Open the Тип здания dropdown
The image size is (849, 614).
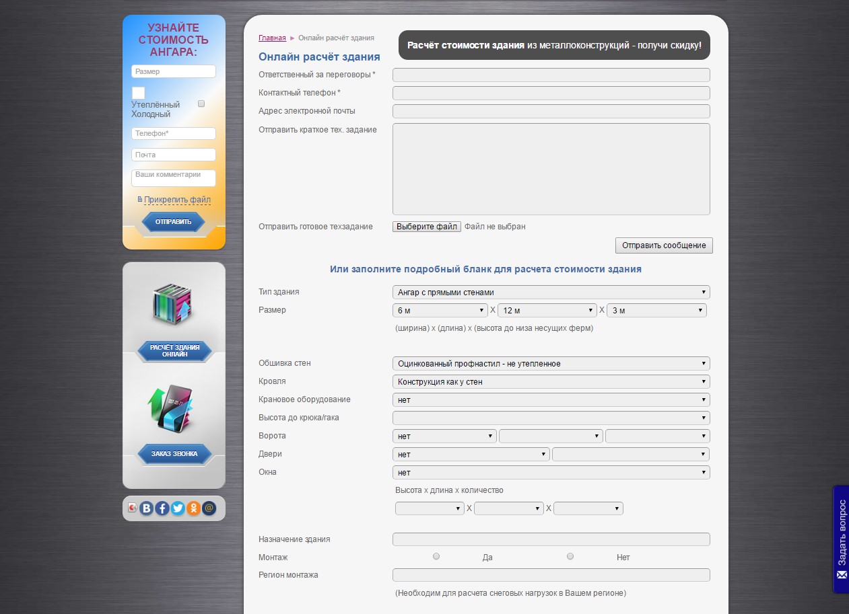coord(551,292)
